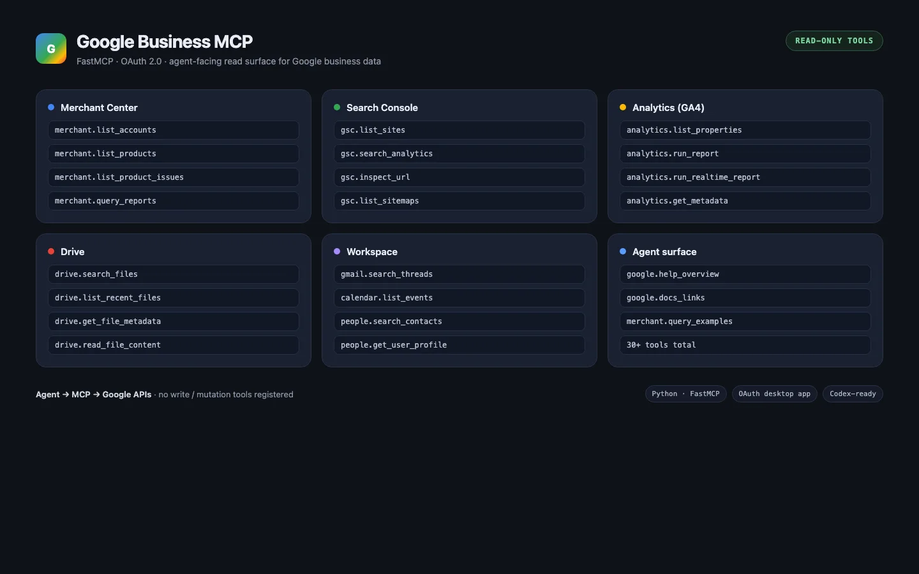This screenshot has height=574, width=919.
Task: Select people.get_user_profile tool
Action: tap(459, 345)
